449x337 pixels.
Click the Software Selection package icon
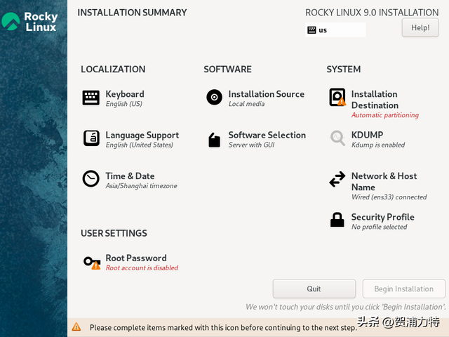[215, 140]
